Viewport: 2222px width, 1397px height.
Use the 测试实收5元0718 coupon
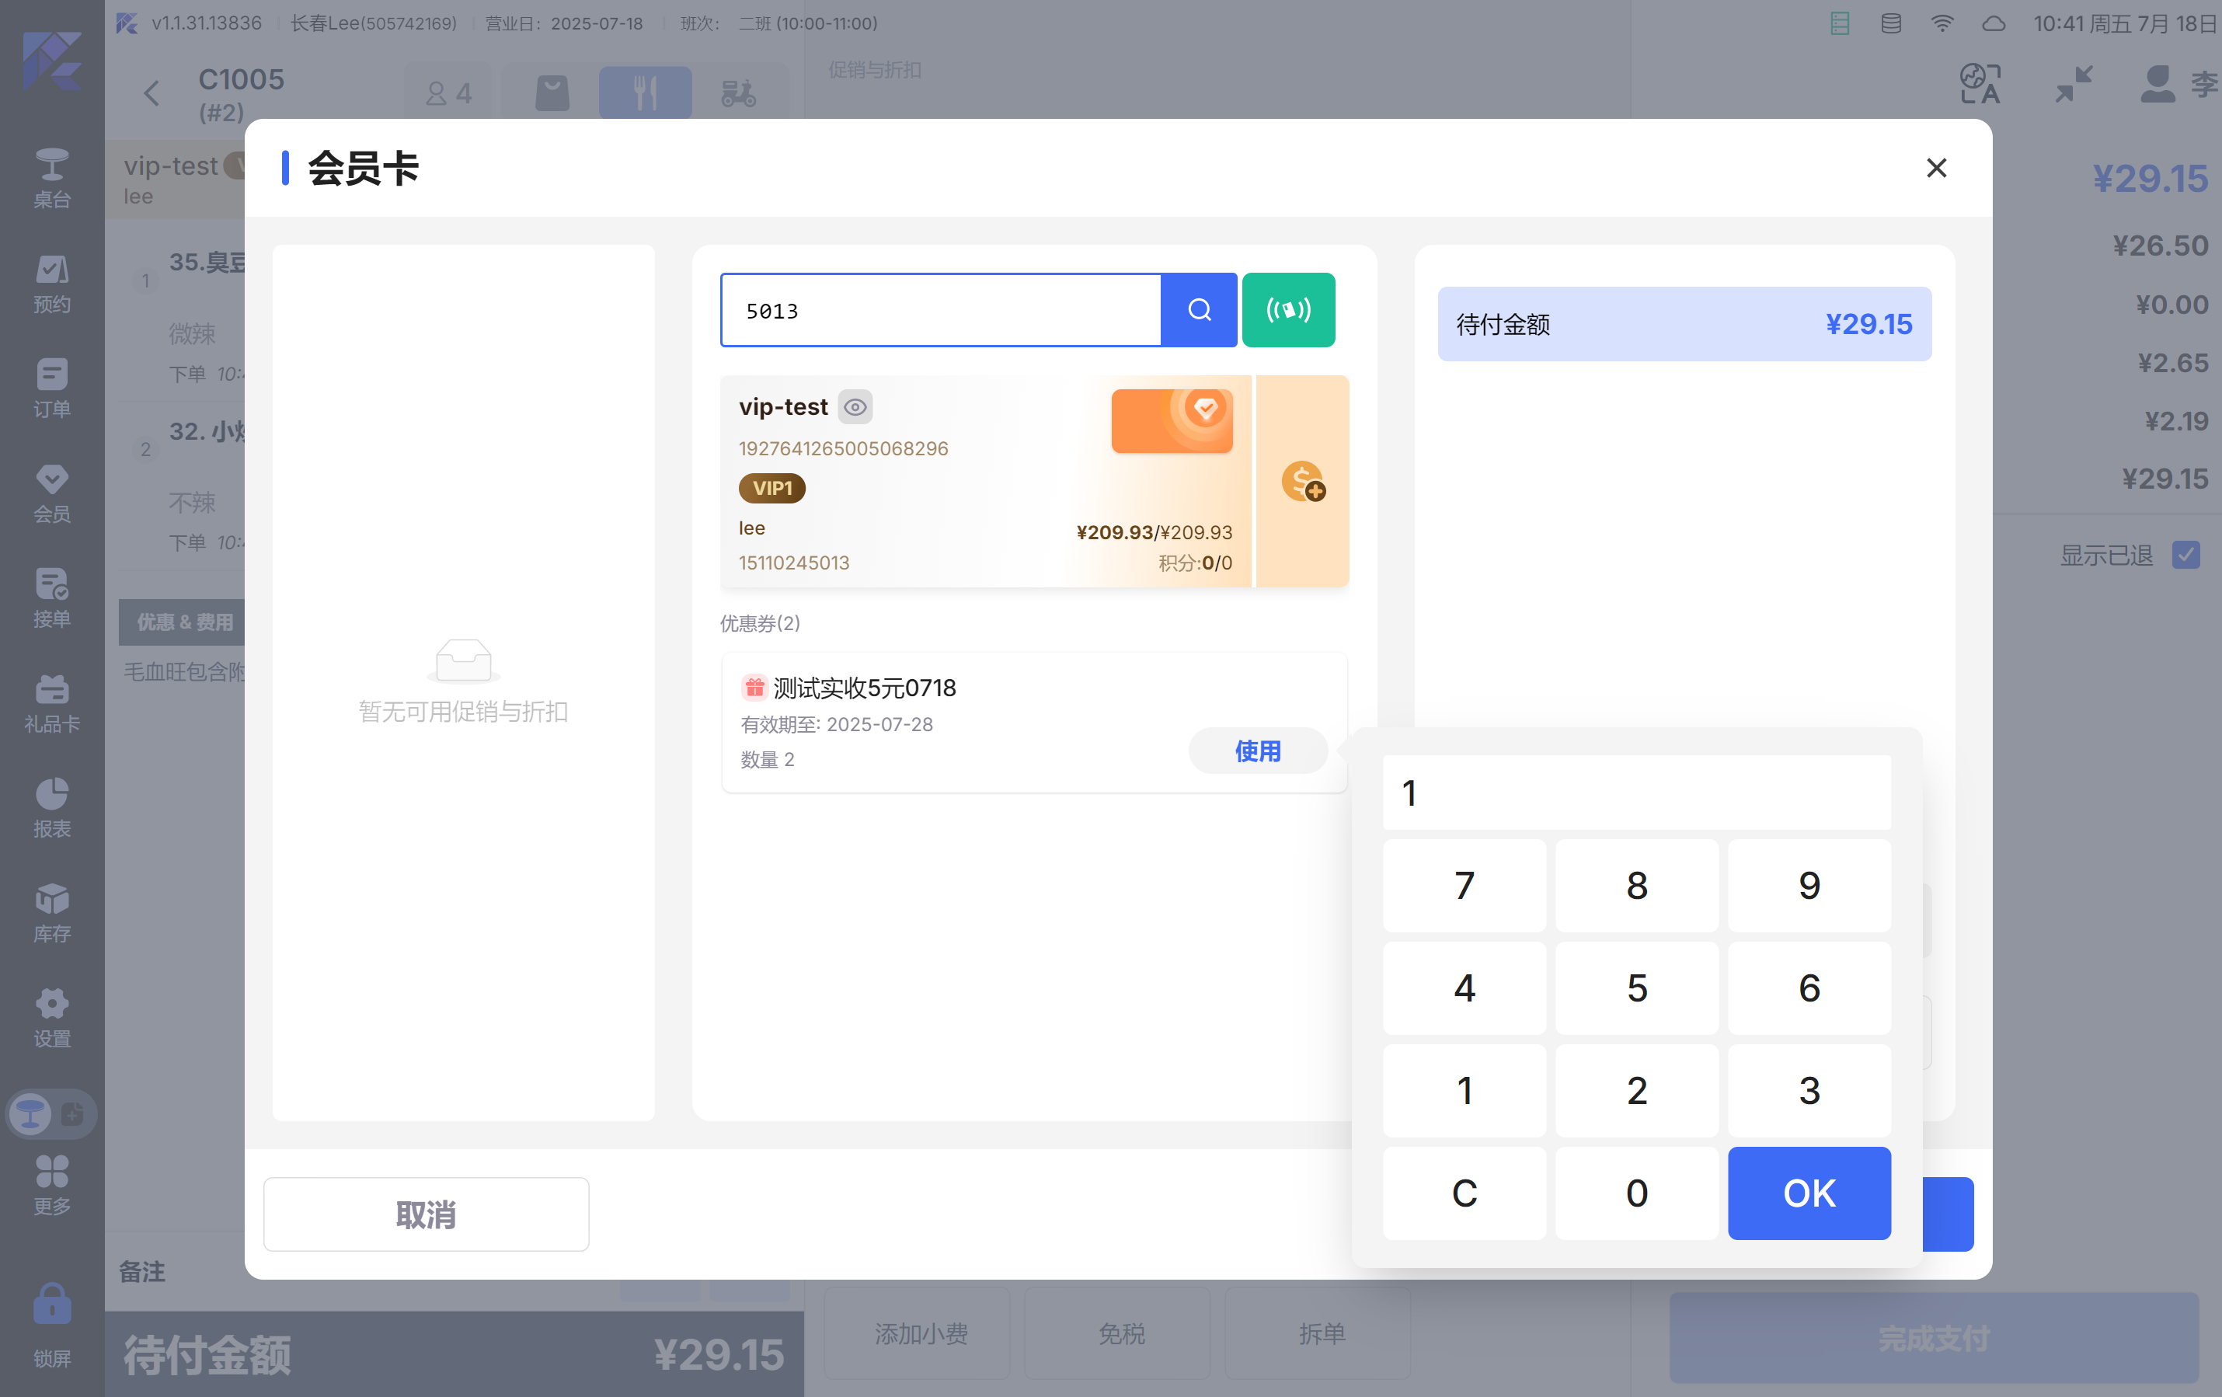pos(1258,751)
